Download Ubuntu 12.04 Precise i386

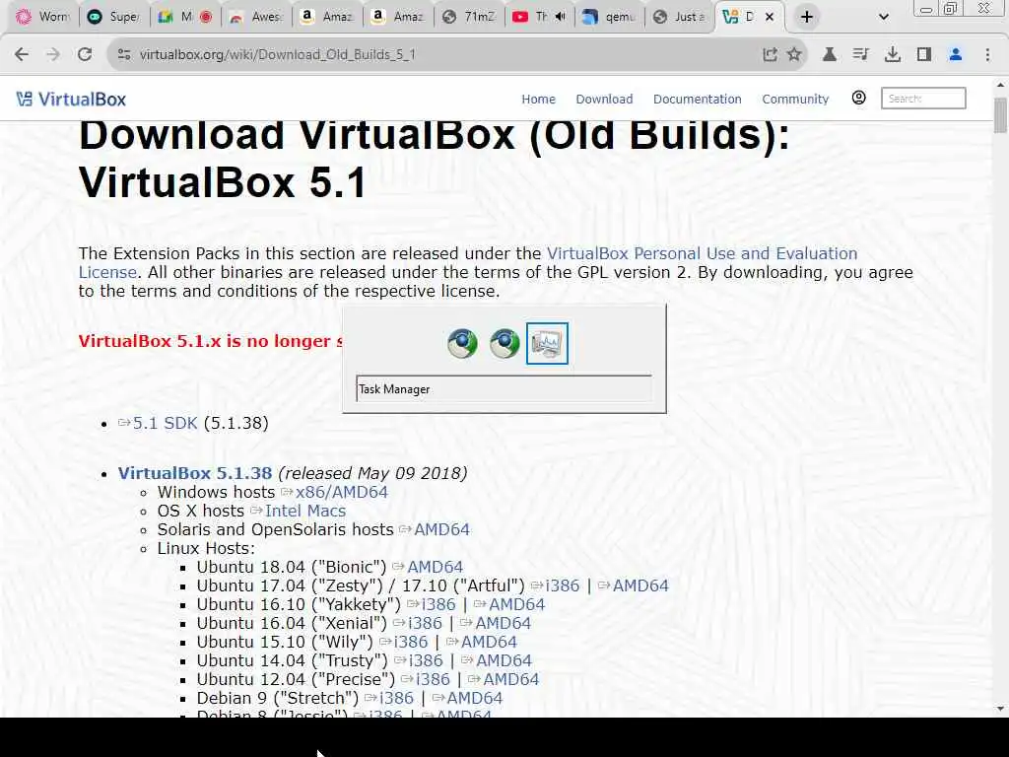(426, 679)
